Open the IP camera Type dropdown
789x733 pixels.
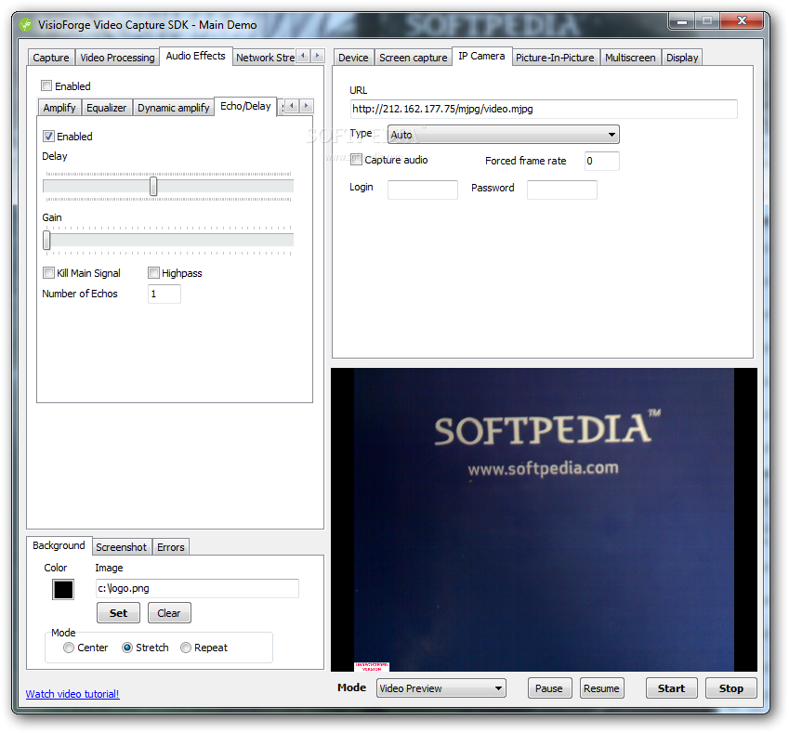503,135
